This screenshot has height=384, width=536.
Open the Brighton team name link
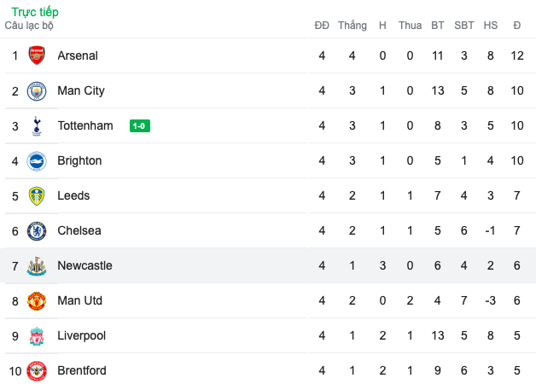pos(79,160)
